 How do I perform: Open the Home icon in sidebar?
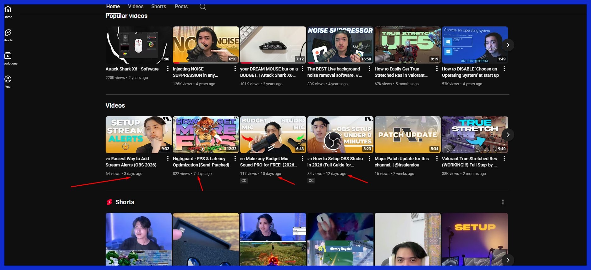pos(8,9)
